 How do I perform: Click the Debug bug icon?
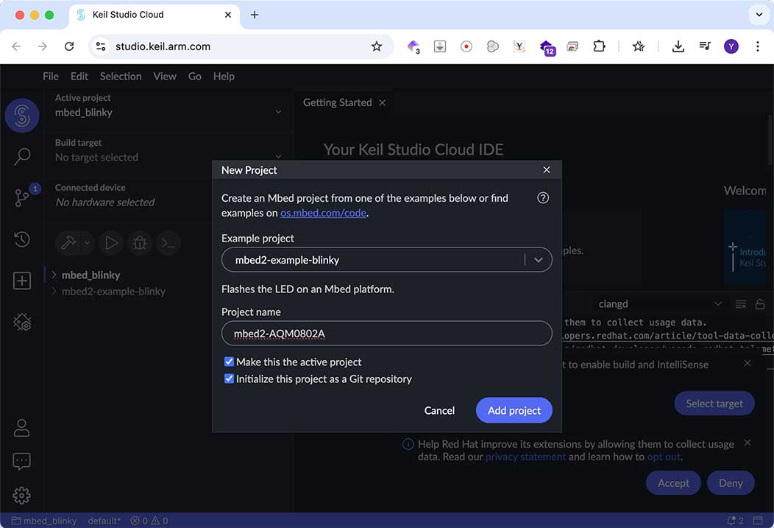[140, 243]
